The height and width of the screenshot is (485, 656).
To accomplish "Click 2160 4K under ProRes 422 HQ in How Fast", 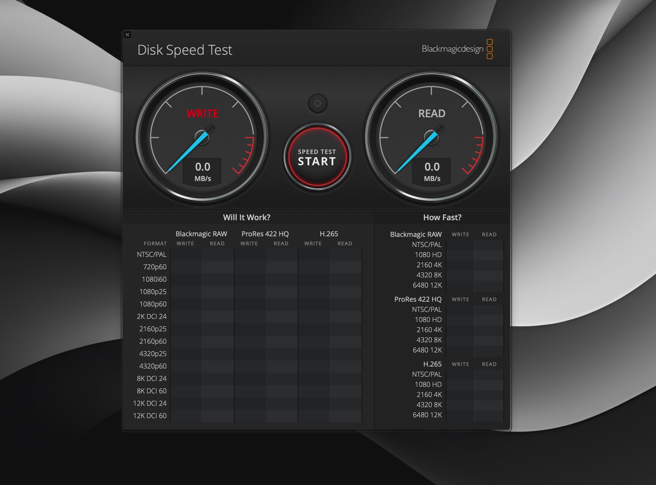I will [429, 330].
